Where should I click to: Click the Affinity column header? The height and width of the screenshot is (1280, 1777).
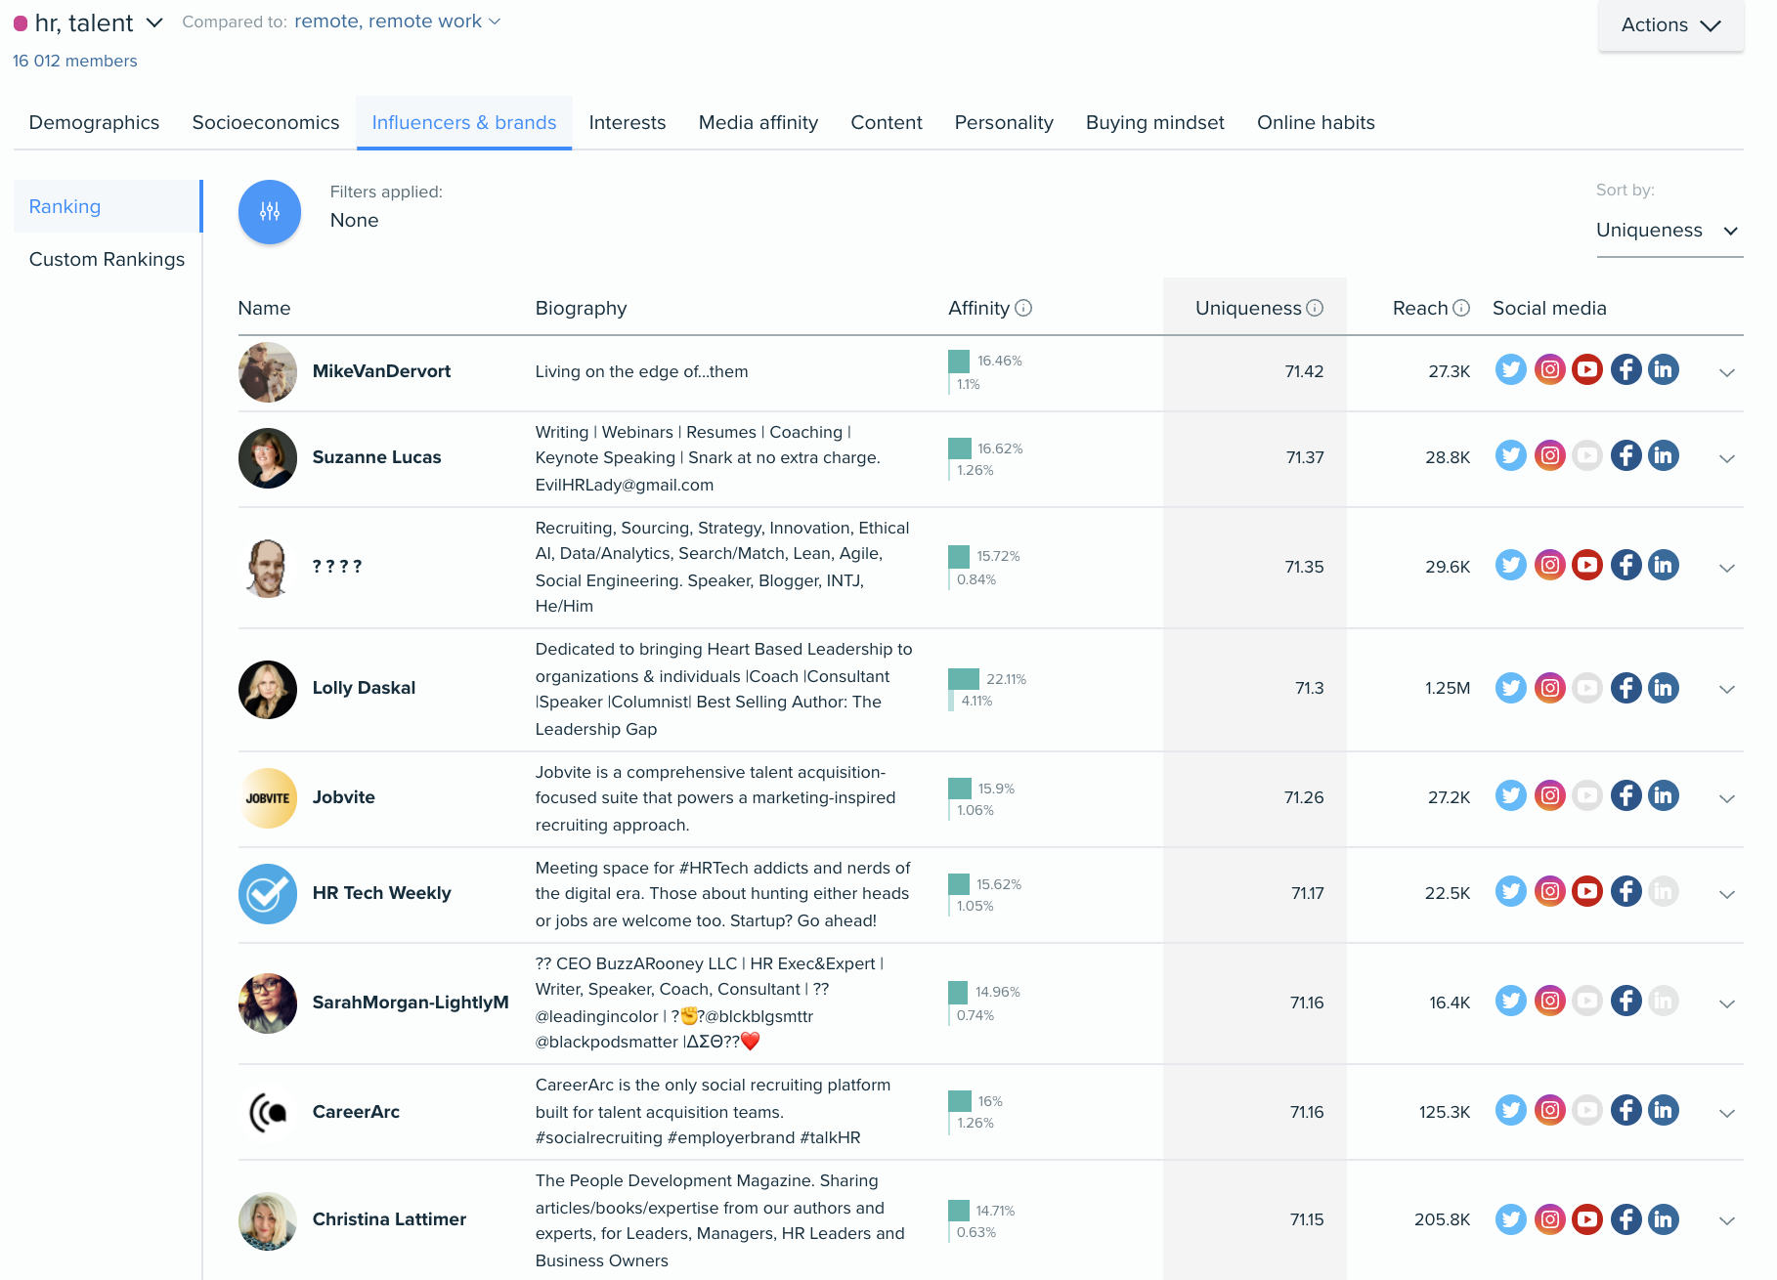point(978,309)
